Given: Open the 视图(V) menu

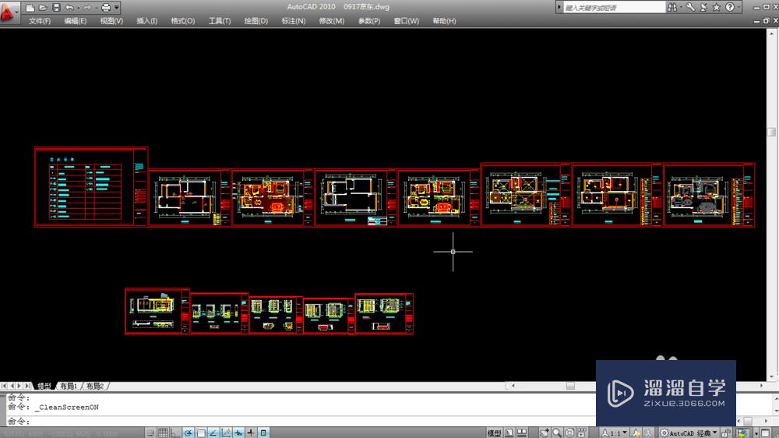Looking at the screenshot, I should pyautogui.click(x=111, y=21).
